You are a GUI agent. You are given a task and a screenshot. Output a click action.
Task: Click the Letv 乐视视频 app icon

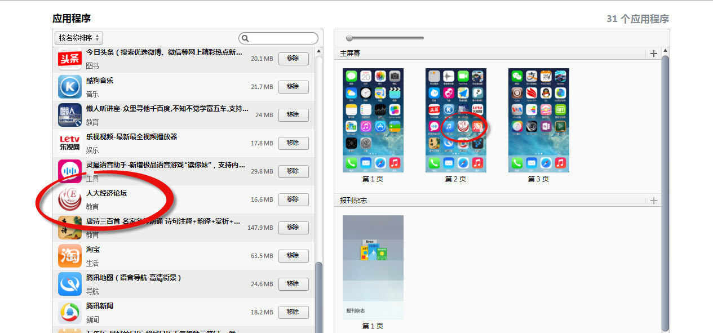tap(70, 143)
